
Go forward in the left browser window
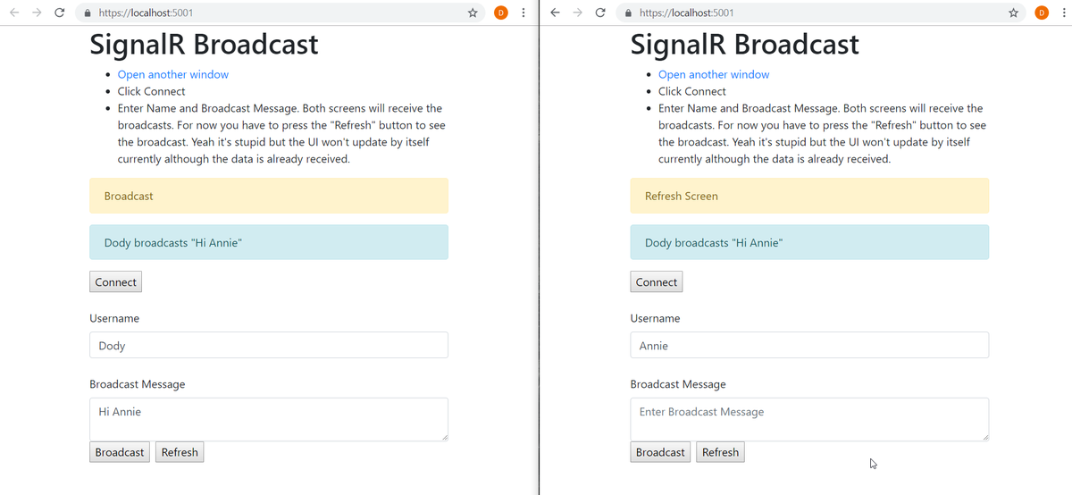38,13
